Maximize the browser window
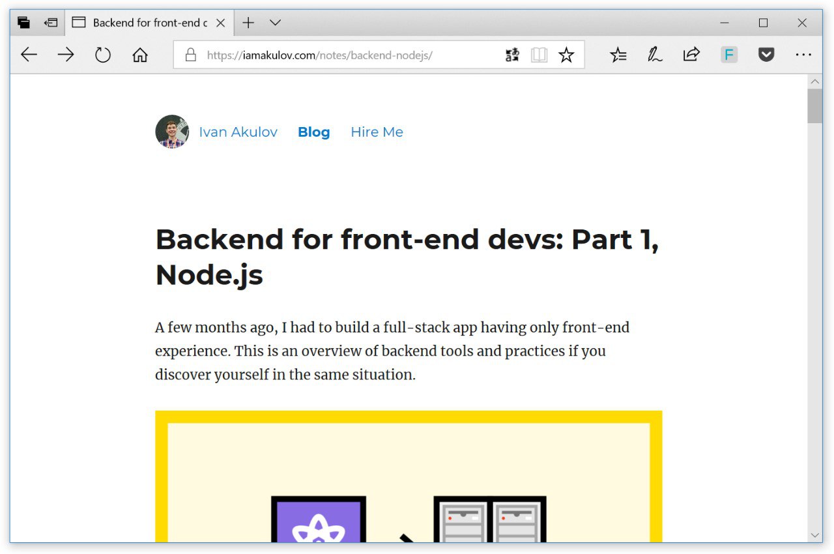 coord(763,23)
